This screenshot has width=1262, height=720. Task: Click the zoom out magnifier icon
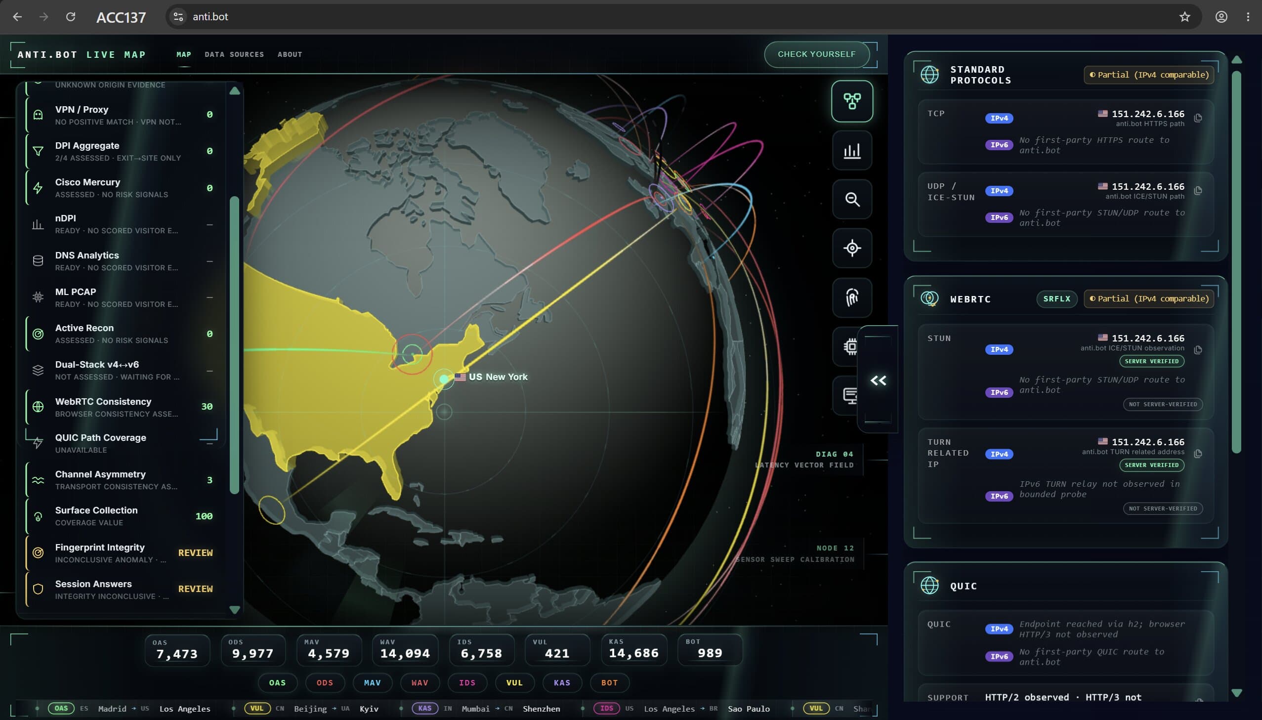(x=852, y=199)
